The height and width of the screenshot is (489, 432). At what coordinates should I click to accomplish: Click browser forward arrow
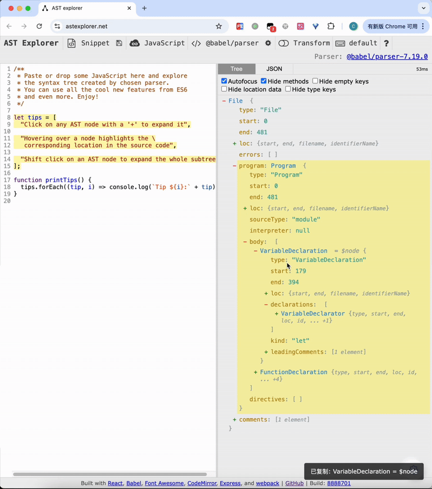[24, 26]
